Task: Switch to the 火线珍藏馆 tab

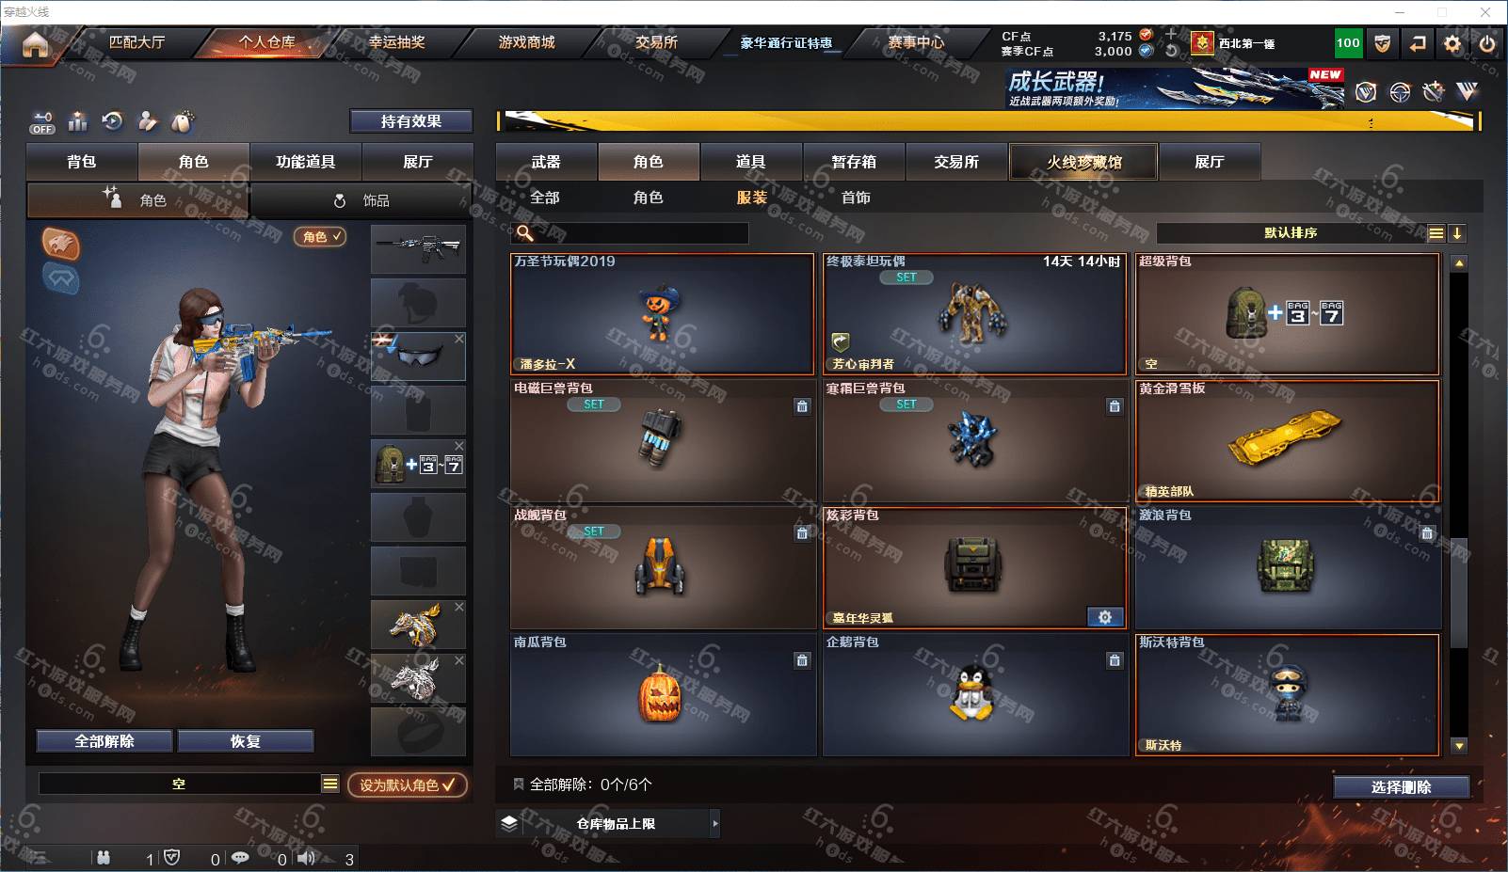Action: point(1084,162)
